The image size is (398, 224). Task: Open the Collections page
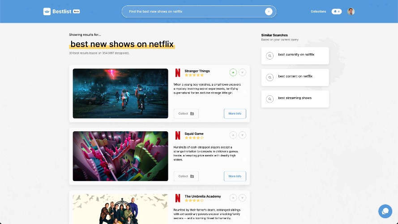pos(318,12)
